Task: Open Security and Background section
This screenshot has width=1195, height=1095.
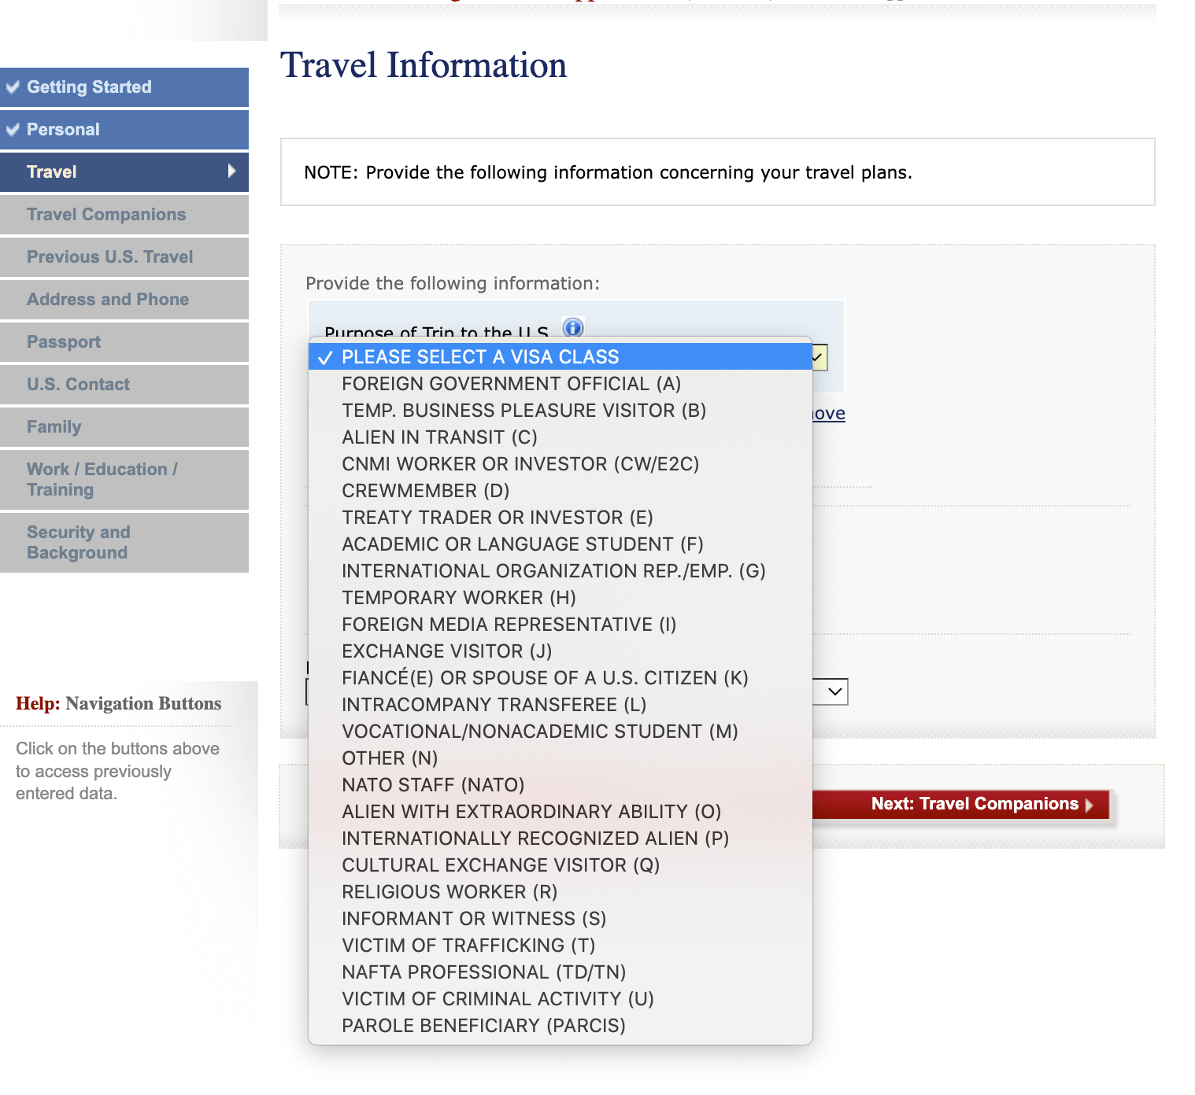Action: click(x=78, y=542)
